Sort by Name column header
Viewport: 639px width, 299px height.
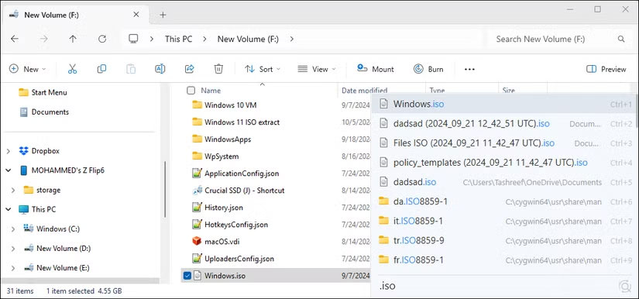point(211,91)
